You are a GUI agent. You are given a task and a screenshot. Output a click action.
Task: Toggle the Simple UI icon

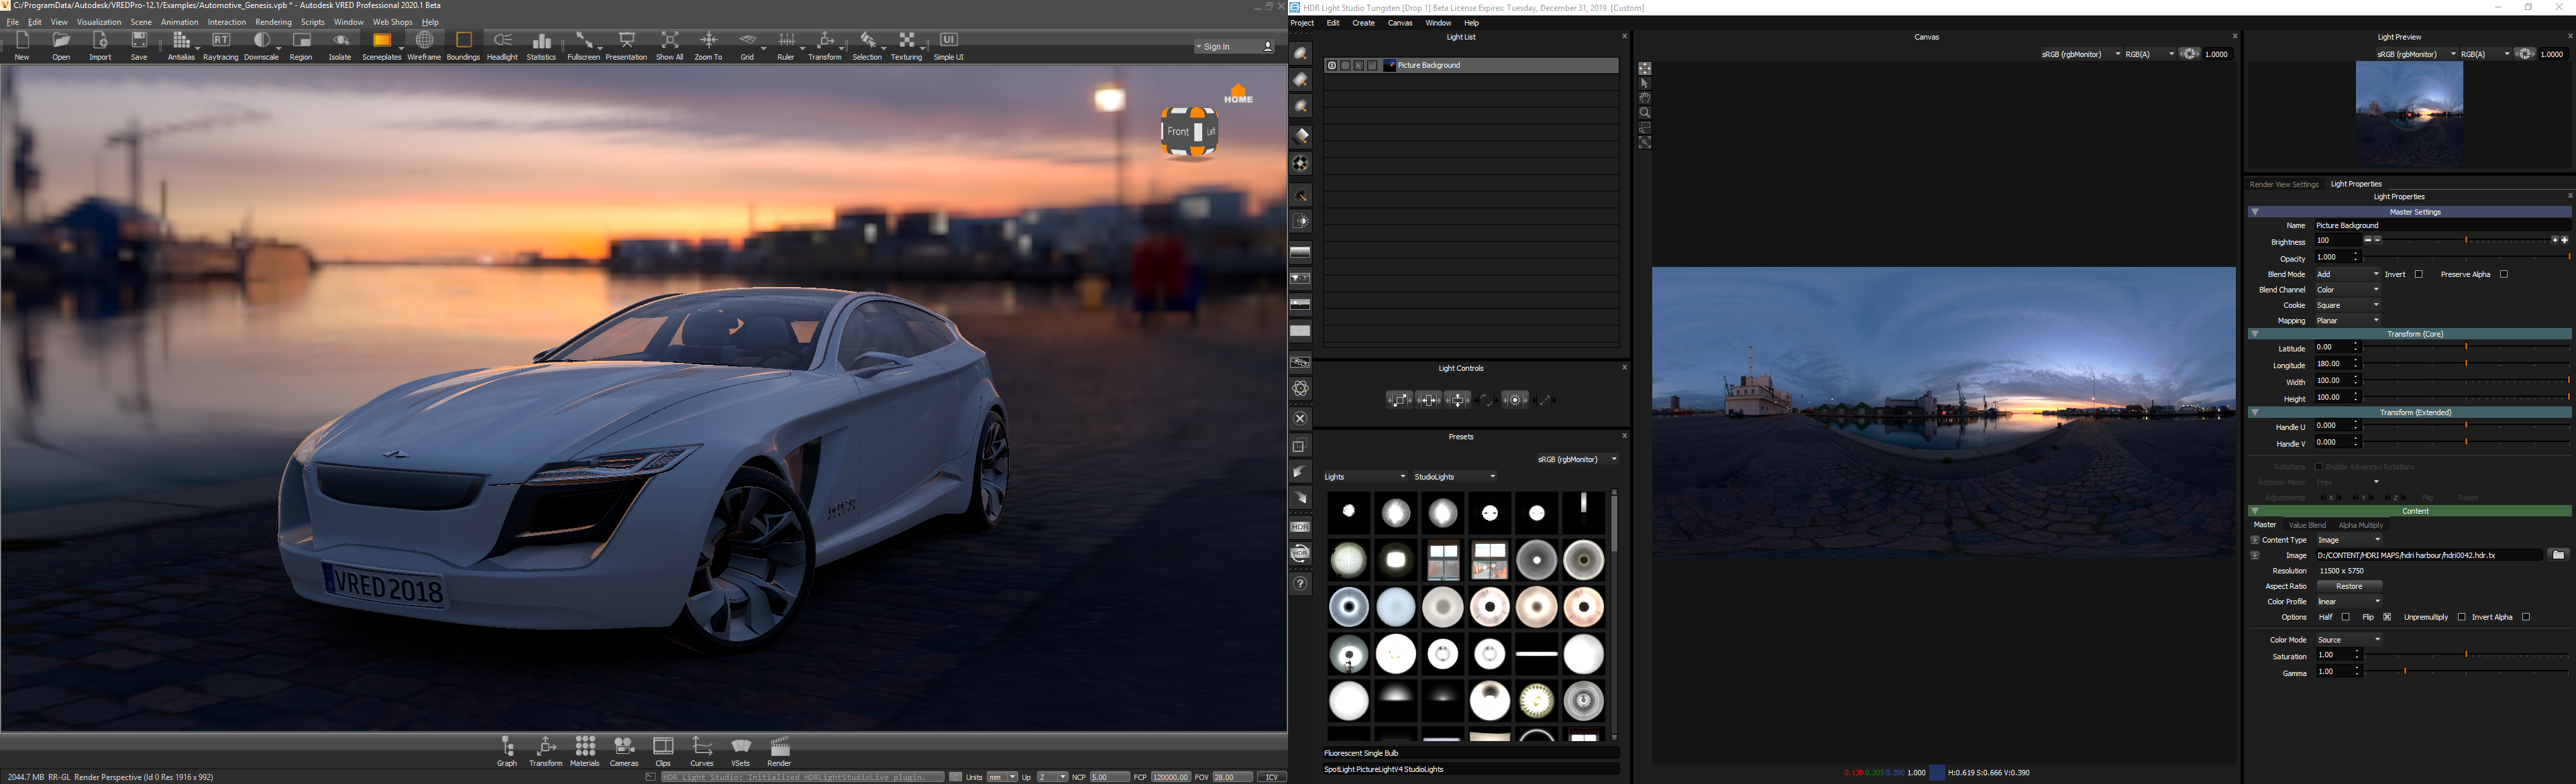(948, 45)
